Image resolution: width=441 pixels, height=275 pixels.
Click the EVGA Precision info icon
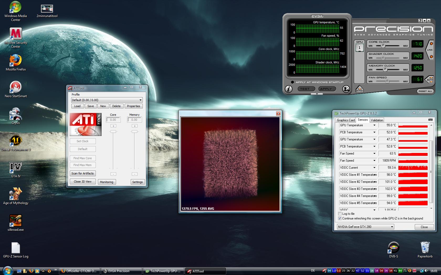pyautogui.click(x=288, y=89)
